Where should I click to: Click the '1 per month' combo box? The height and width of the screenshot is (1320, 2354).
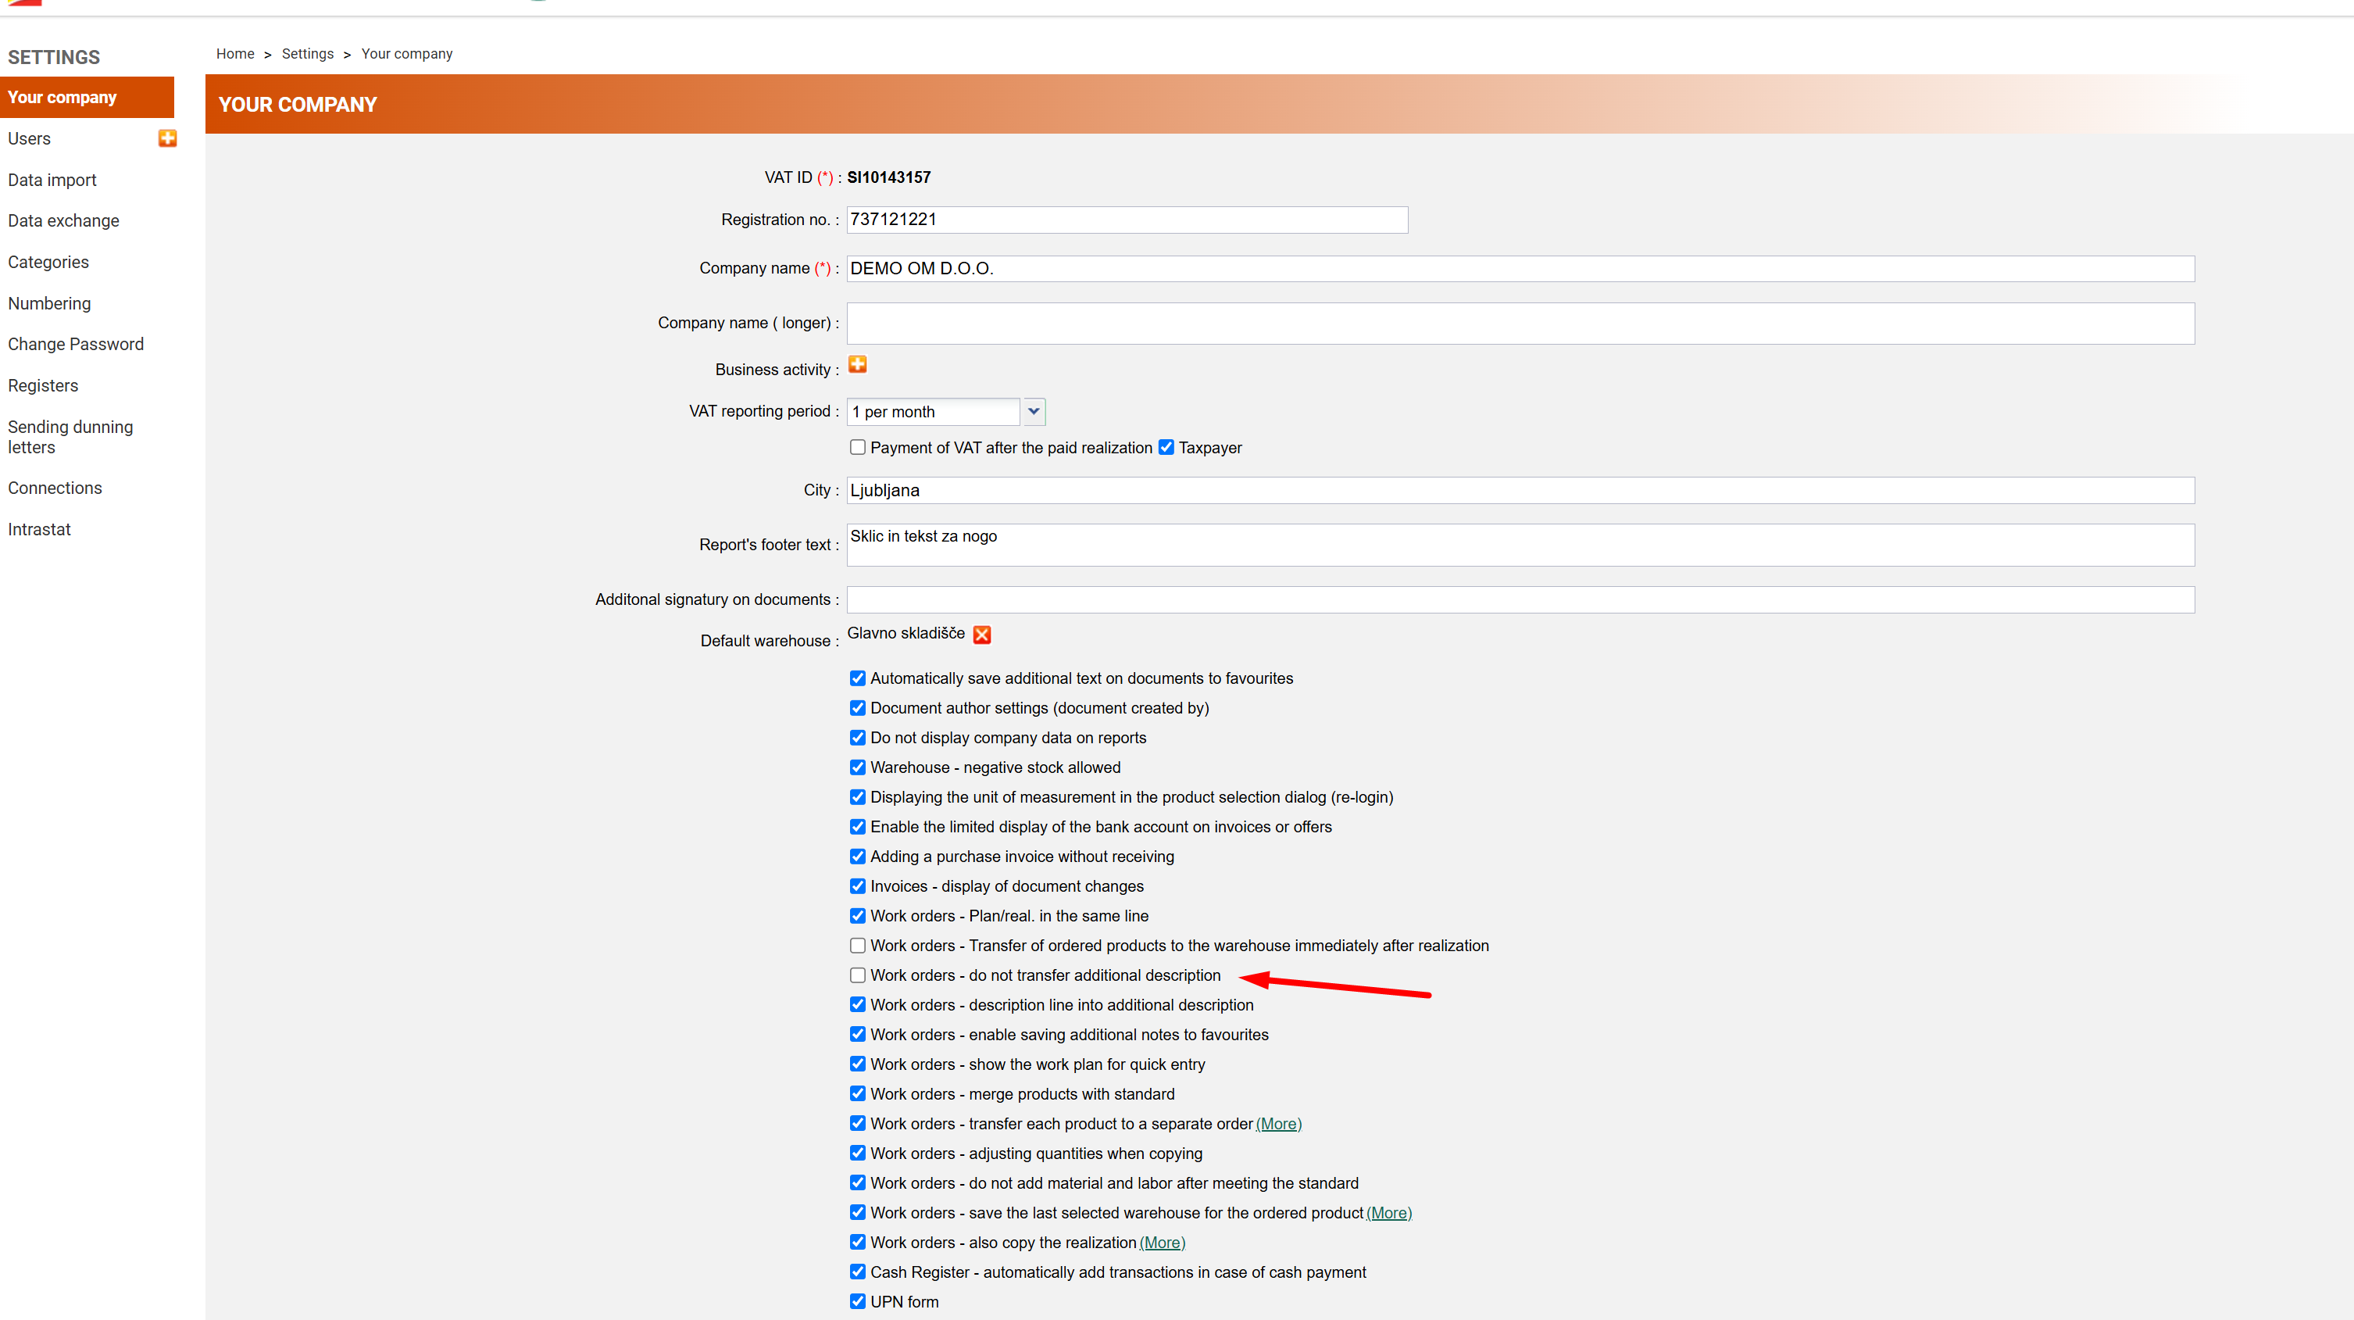coord(932,411)
